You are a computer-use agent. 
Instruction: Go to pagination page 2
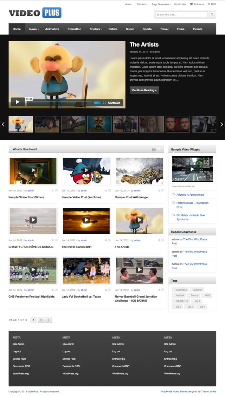41,320
